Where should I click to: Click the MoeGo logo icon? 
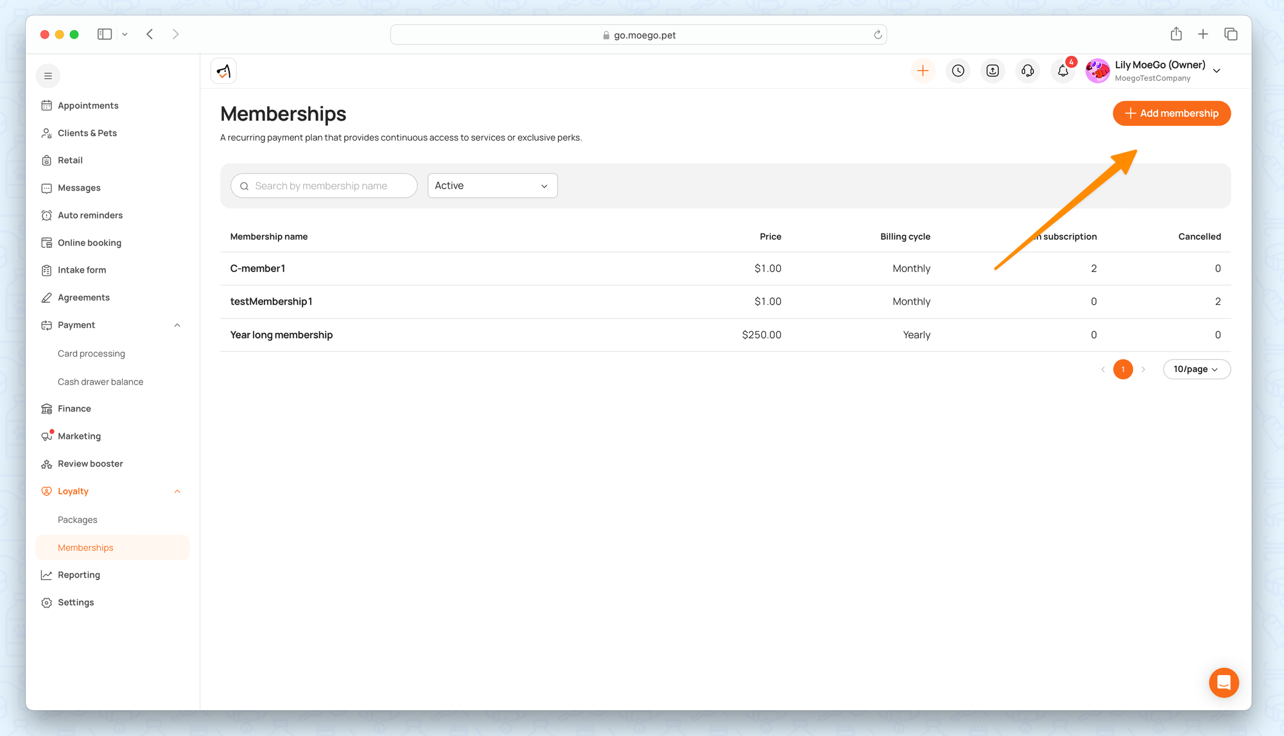point(223,71)
